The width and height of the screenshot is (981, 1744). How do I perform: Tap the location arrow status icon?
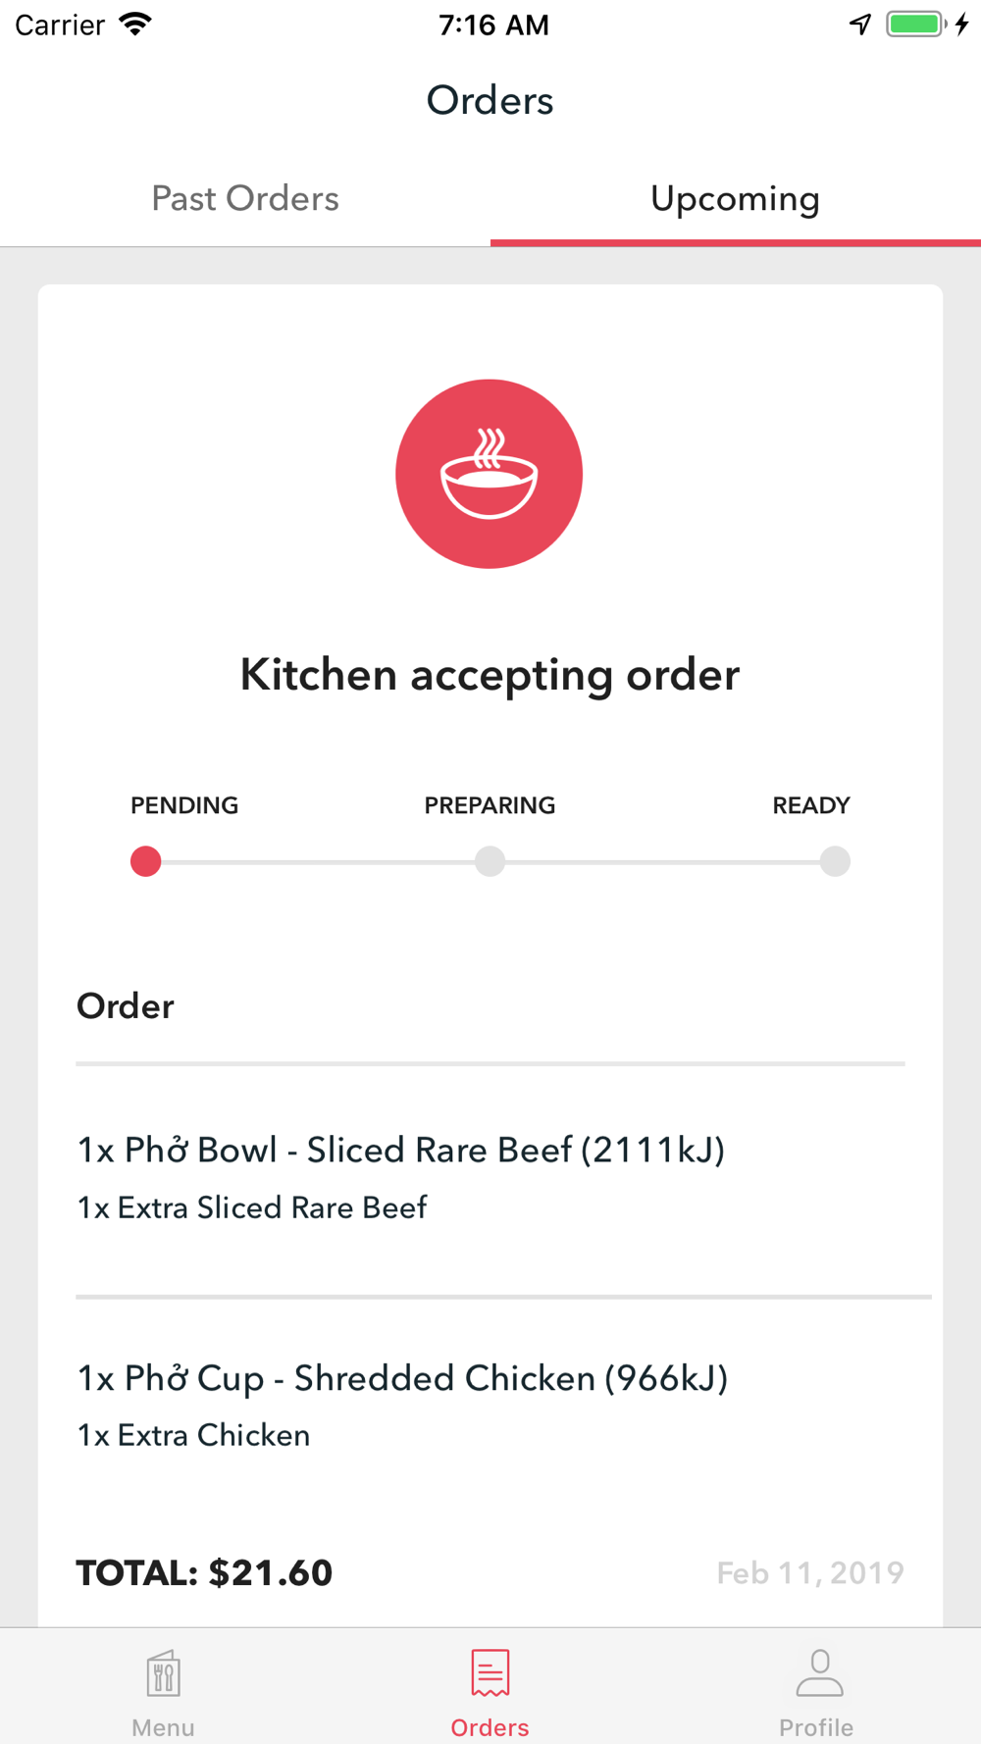[x=860, y=24]
